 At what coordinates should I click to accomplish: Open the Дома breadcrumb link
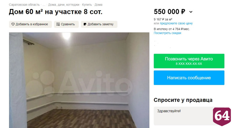point(98,5)
